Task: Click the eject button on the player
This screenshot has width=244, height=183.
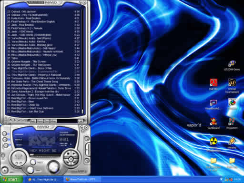Action: coord(5,170)
